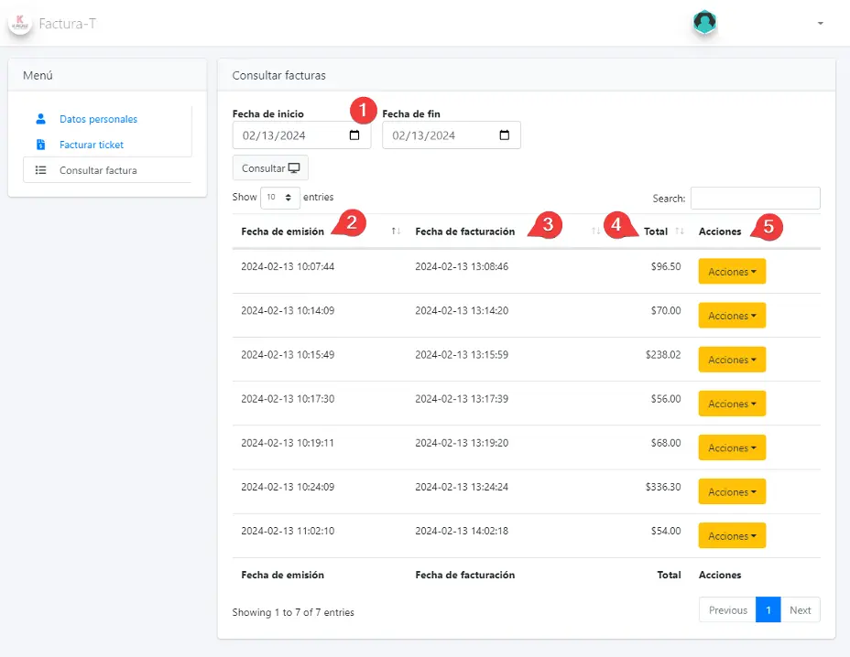The height and width of the screenshot is (657, 850).
Task: Click sort arrows on Total column
Action: click(680, 232)
